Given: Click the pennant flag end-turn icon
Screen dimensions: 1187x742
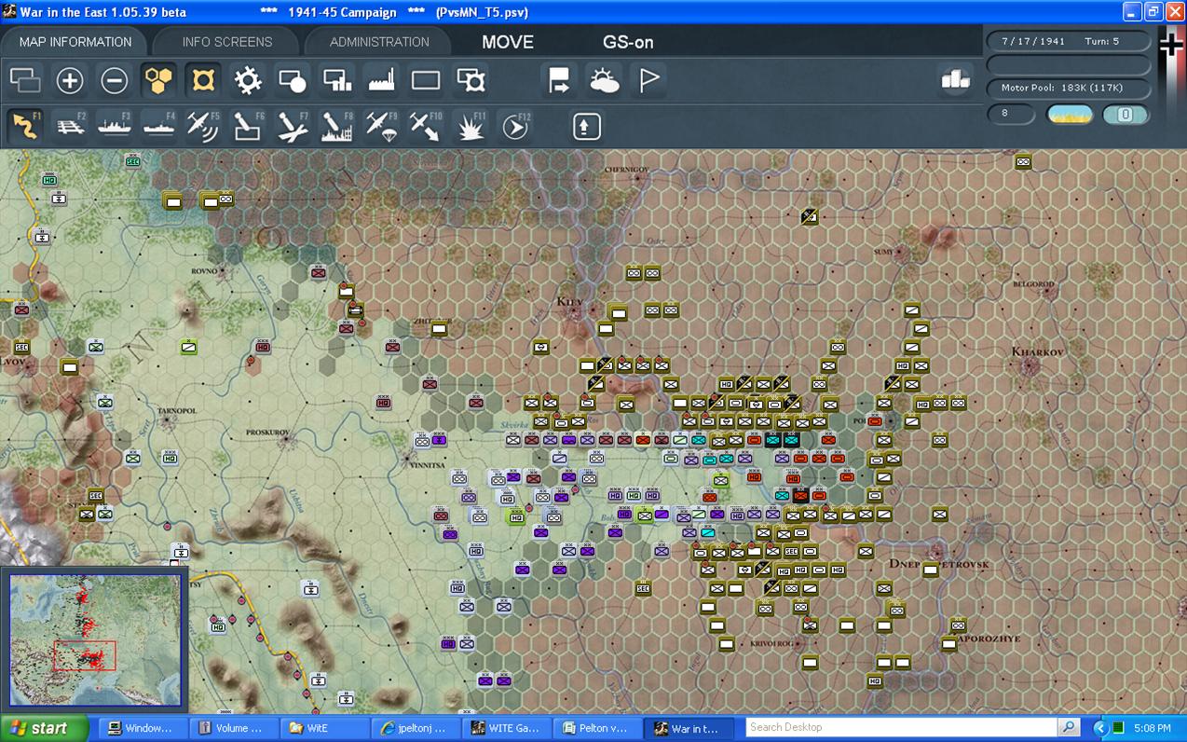Looking at the screenshot, I should pyautogui.click(x=648, y=80).
